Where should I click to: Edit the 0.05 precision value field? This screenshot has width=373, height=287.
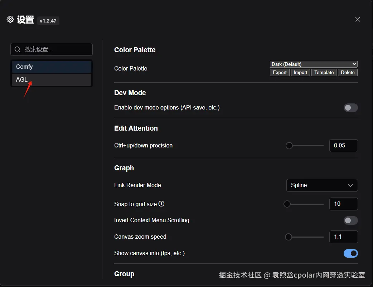(343, 146)
